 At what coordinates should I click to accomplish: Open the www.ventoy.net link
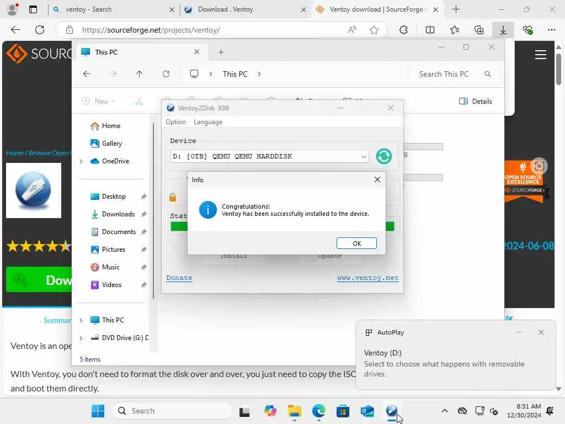368,278
